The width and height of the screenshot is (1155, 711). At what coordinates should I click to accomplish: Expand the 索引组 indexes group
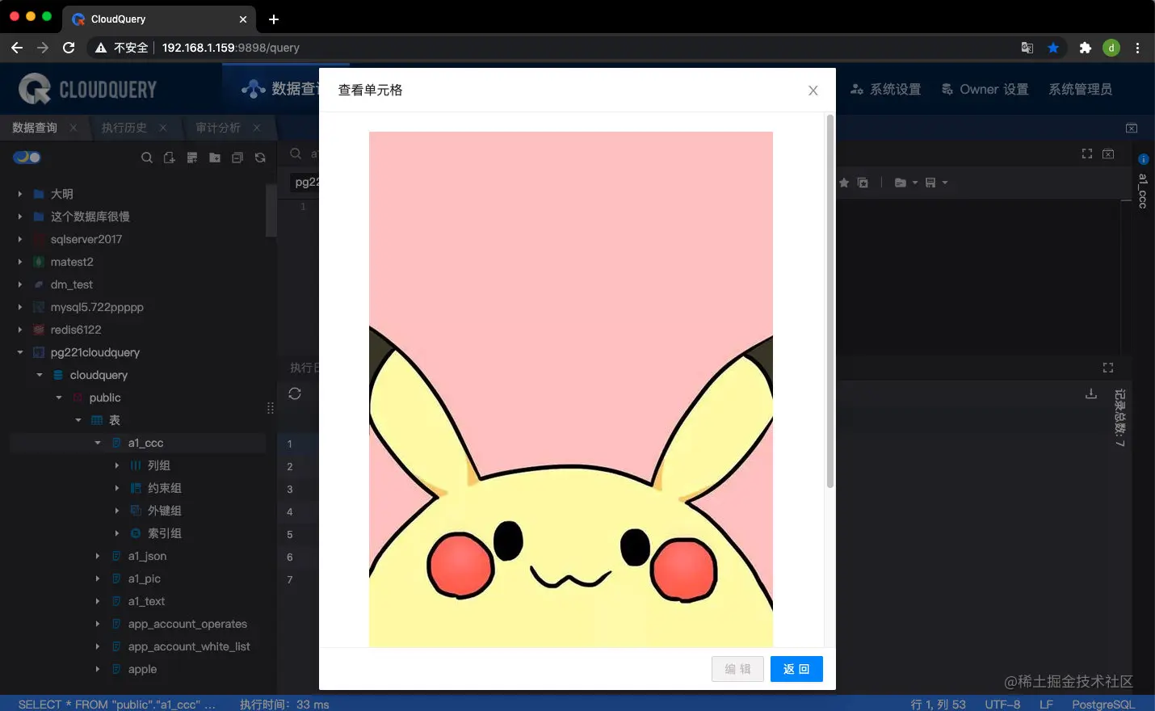tap(117, 533)
